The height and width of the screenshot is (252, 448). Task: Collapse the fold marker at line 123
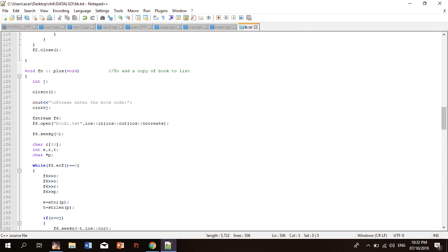19,76
